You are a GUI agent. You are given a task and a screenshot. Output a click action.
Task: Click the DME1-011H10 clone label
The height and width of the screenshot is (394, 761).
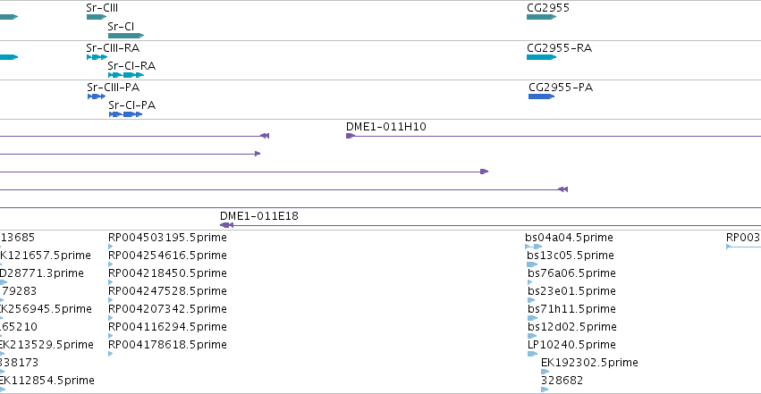pos(386,127)
